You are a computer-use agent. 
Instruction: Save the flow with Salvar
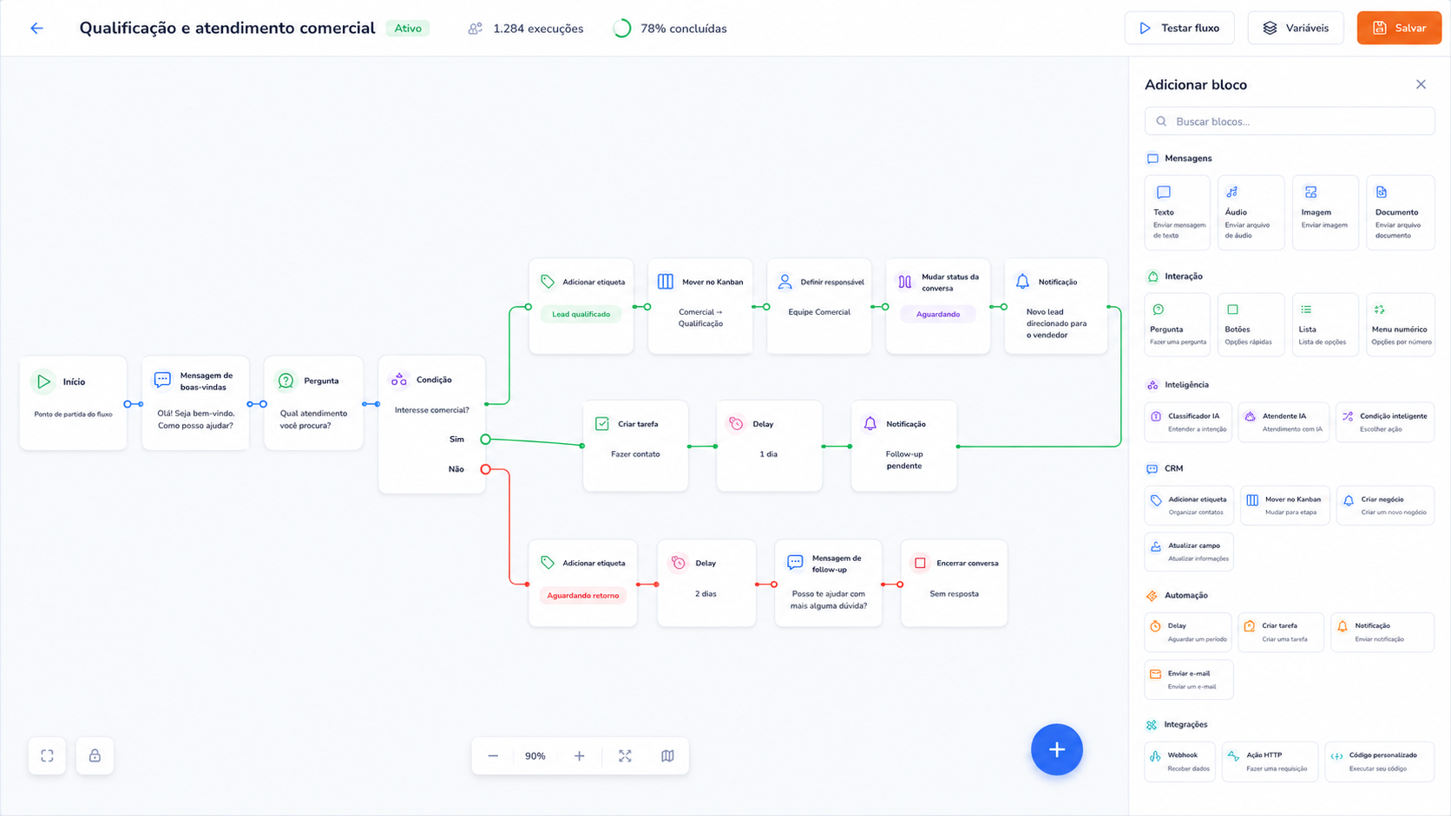click(1399, 28)
